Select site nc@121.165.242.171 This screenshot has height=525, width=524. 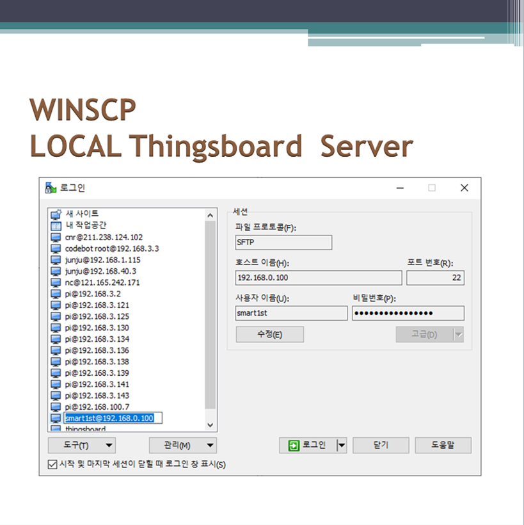click(102, 282)
